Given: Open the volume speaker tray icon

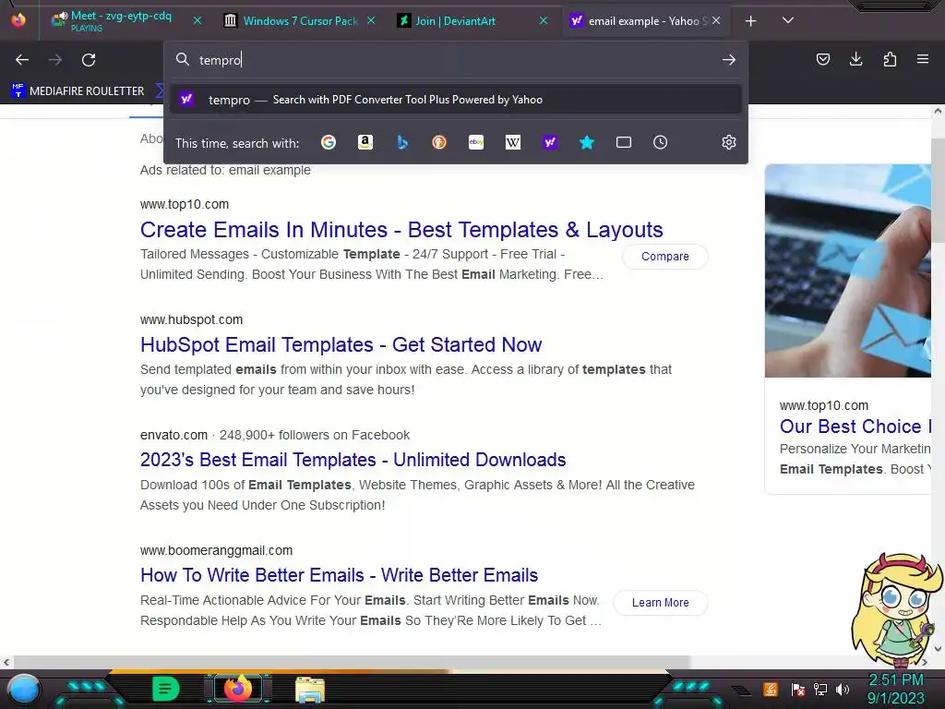Looking at the screenshot, I should (x=843, y=689).
